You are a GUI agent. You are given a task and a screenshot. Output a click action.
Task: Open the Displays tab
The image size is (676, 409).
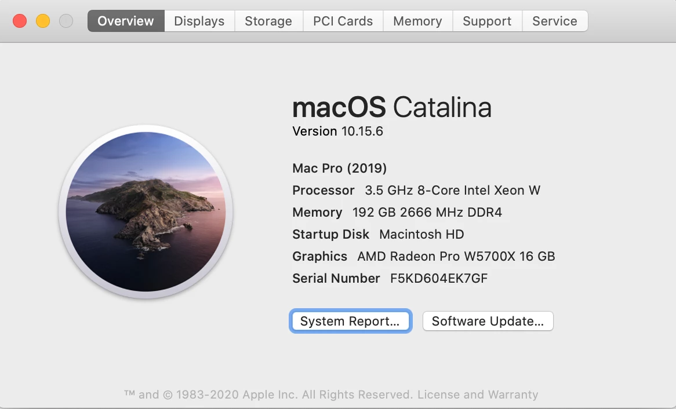tap(199, 21)
